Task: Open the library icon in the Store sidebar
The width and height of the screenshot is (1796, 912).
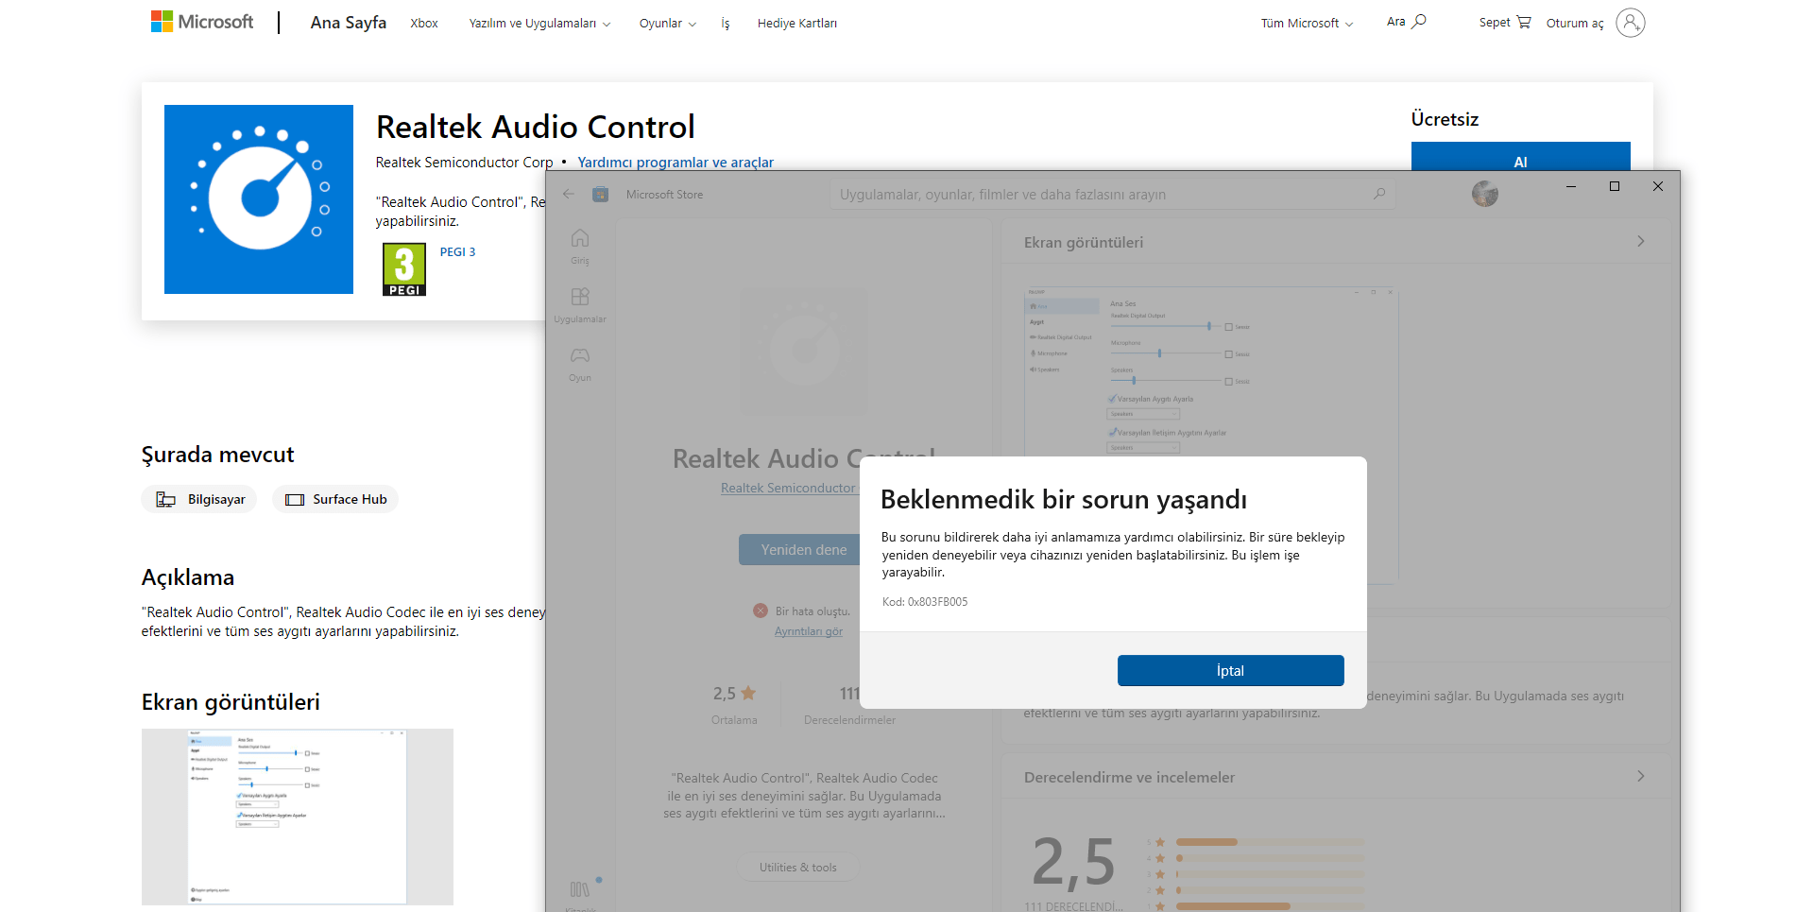Action: tap(580, 890)
